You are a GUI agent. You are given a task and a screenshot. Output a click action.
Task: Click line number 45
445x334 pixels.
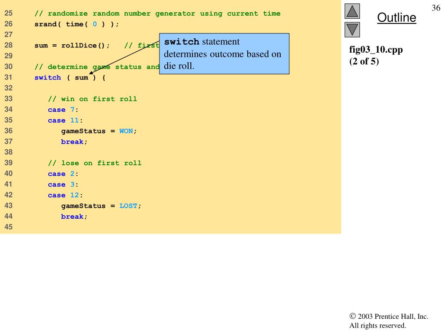[9, 227]
